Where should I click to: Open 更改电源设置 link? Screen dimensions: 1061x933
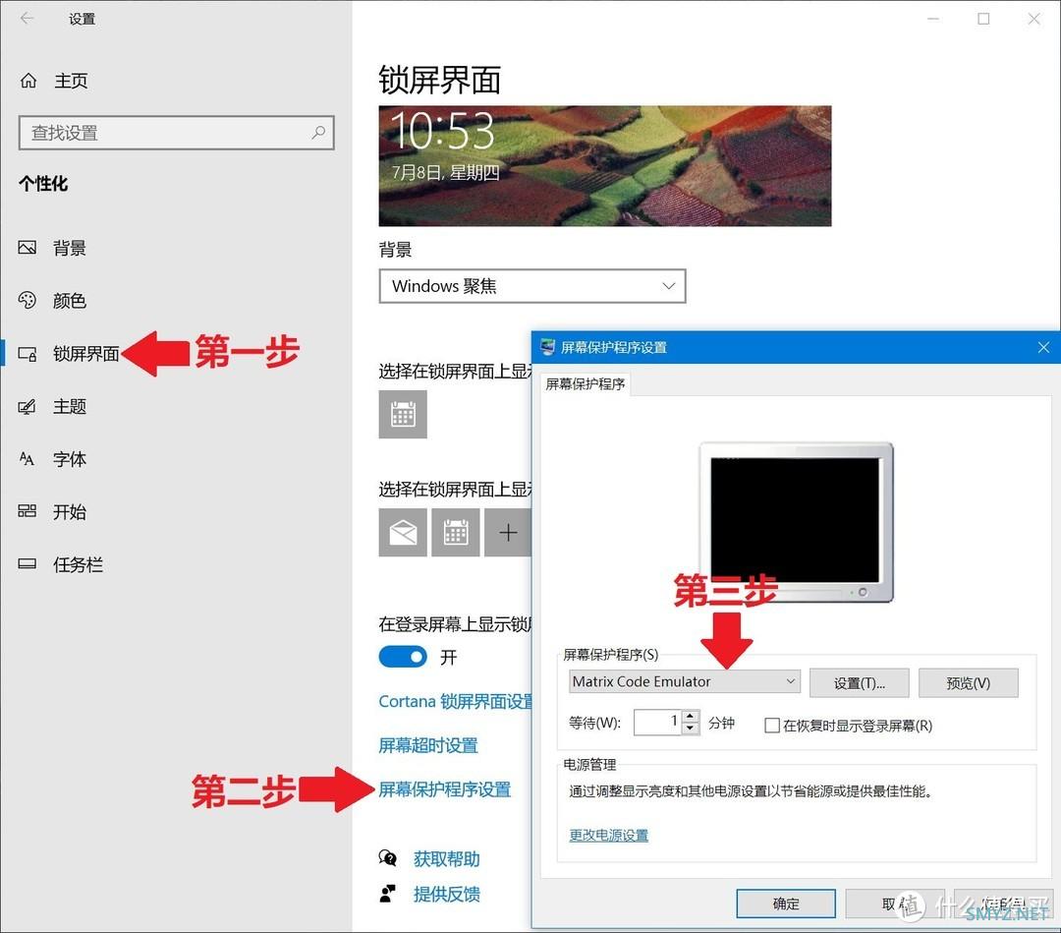(x=608, y=835)
